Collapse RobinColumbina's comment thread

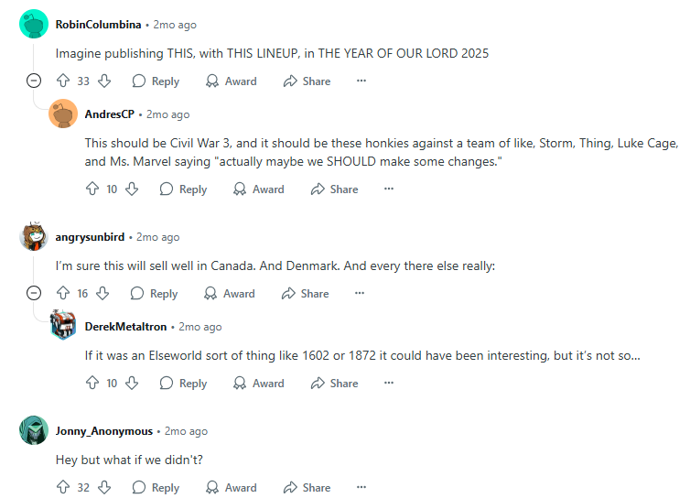[34, 81]
